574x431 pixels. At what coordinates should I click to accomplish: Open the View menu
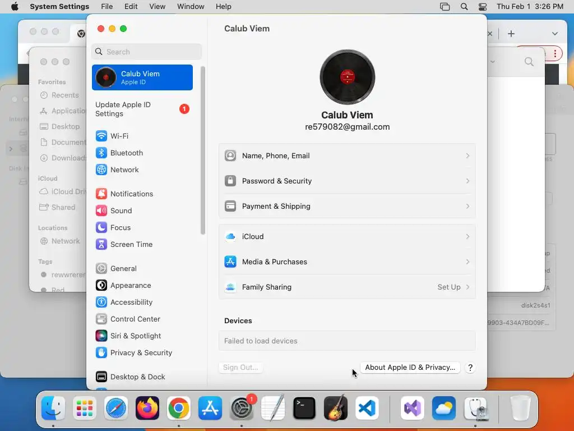coord(157,7)
